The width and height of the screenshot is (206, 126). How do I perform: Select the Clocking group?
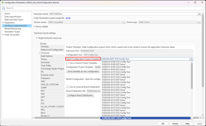pos(52,46)
